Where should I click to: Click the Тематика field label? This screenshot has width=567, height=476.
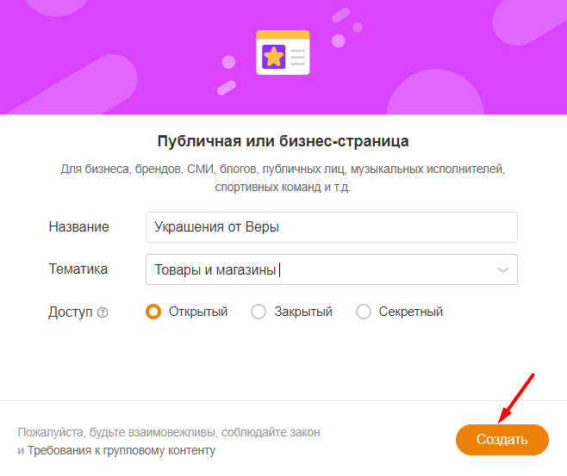click(x=78, y=269)
